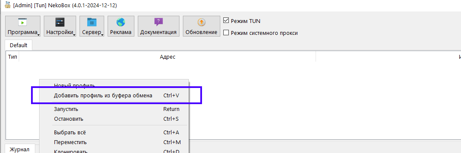Disable the Режим TUN checkbox
Screen dimensions: 461x153
[226, 21]
